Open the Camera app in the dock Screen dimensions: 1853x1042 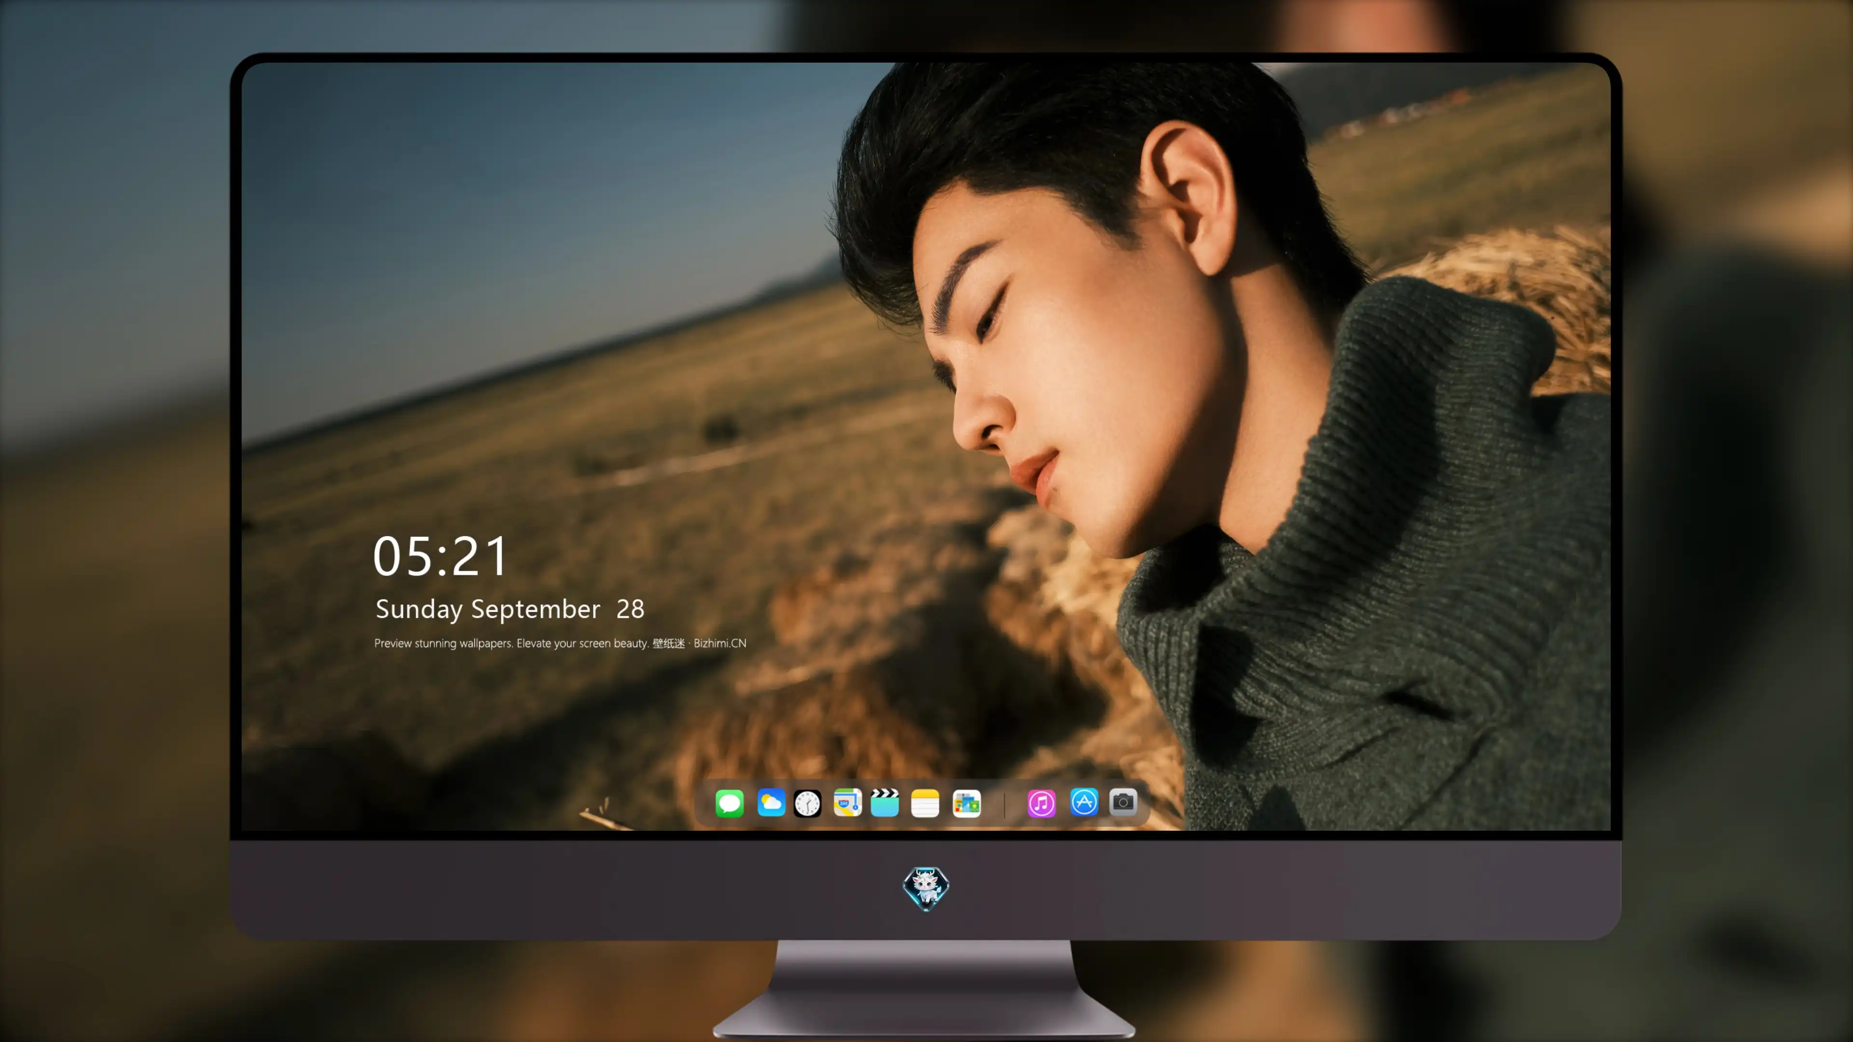pos(1123,802)
